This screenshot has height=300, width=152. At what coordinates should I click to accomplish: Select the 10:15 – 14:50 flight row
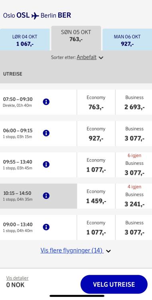(x=38, y=196)
